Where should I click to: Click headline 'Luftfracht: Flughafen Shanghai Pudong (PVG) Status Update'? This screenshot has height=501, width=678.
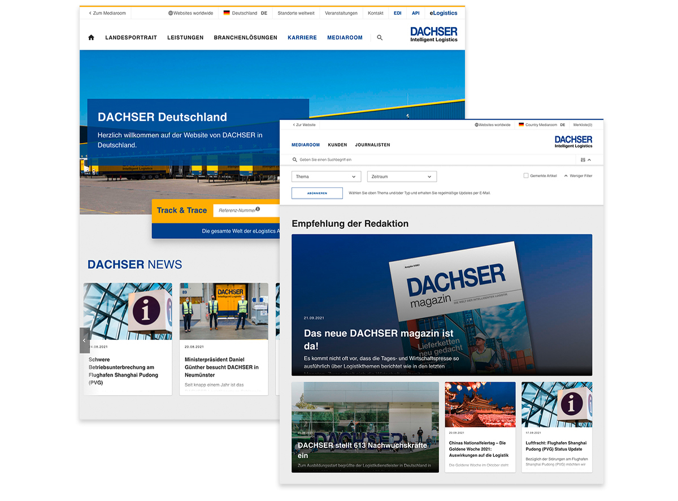[x=557, y=446]
